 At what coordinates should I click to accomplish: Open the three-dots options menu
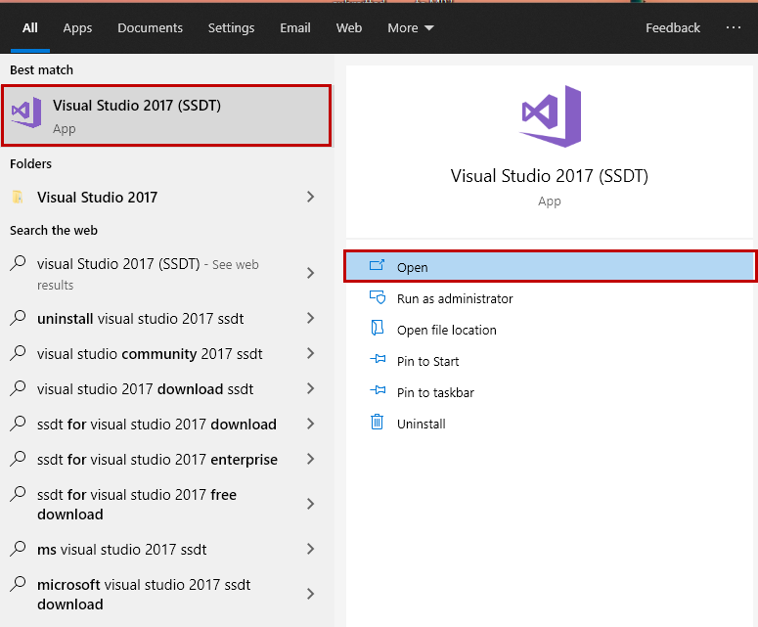(x=734, y=27)
